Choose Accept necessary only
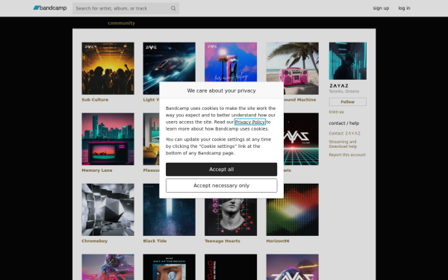Image resolution: width=448 pixels, height=280 pixels. [221, 185]
